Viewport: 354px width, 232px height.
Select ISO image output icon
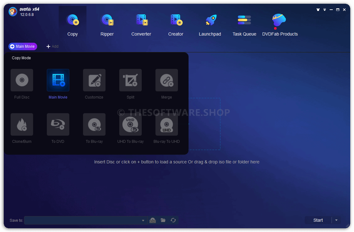point(153,220)
